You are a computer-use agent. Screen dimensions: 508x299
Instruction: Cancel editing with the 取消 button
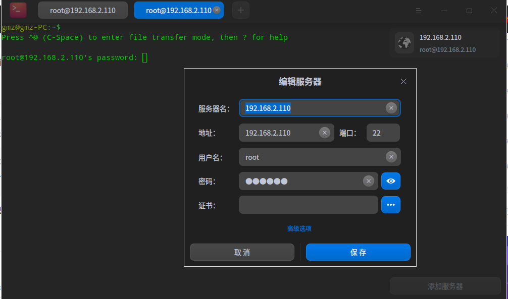click(x=242, y=252)
